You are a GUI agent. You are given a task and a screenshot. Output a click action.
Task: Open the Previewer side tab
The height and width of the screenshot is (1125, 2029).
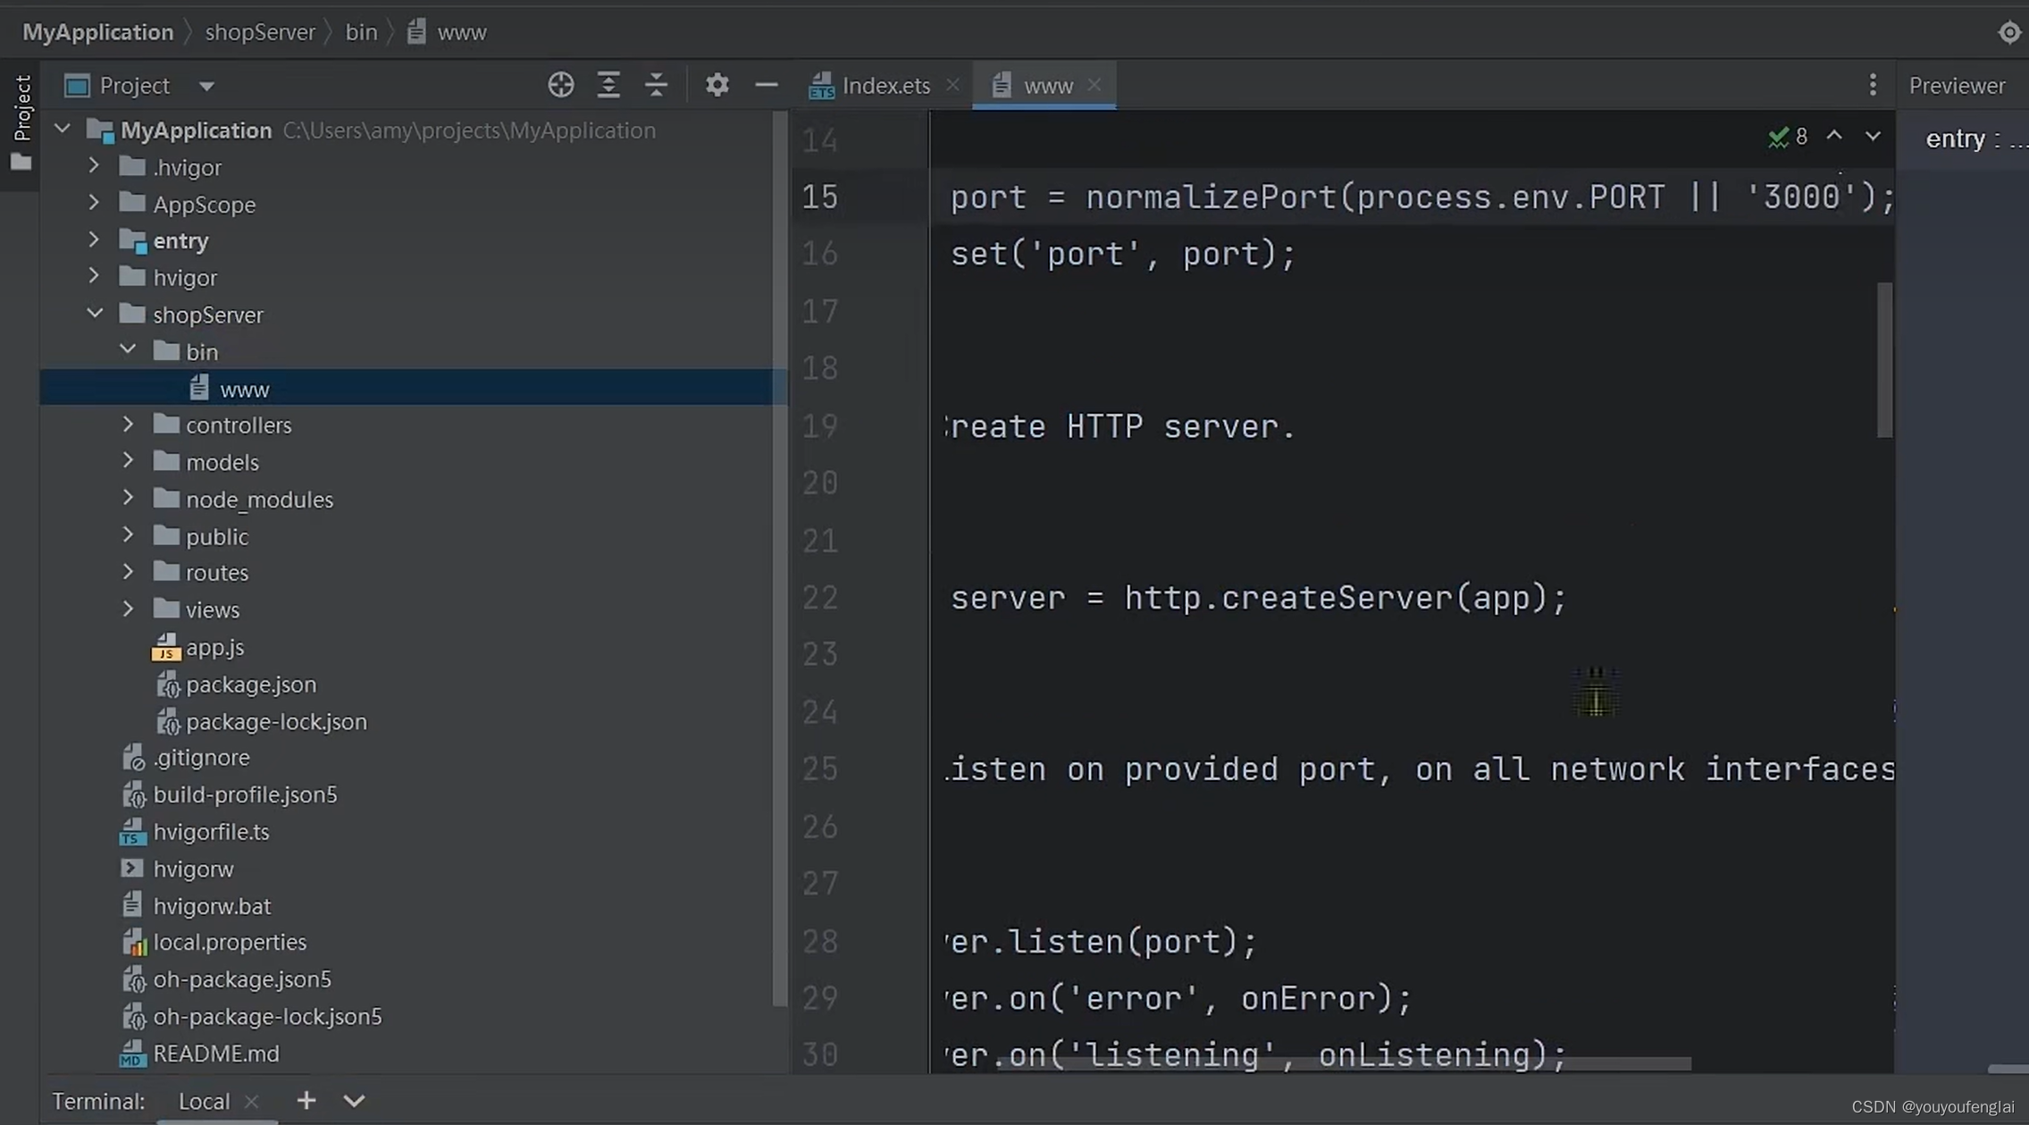click(x=1957, y=85)
